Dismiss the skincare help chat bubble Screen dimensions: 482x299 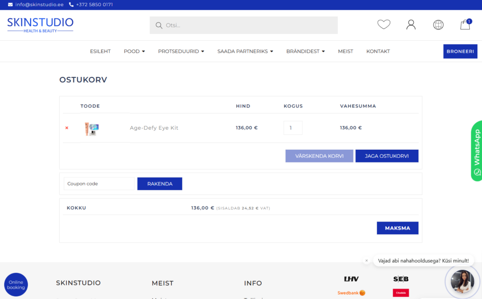point(367,261)
